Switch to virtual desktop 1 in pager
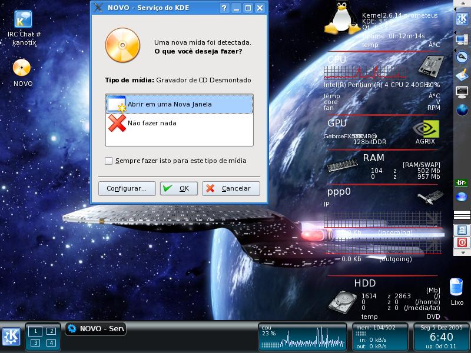The image size is (471, 353). coord(35,331)
